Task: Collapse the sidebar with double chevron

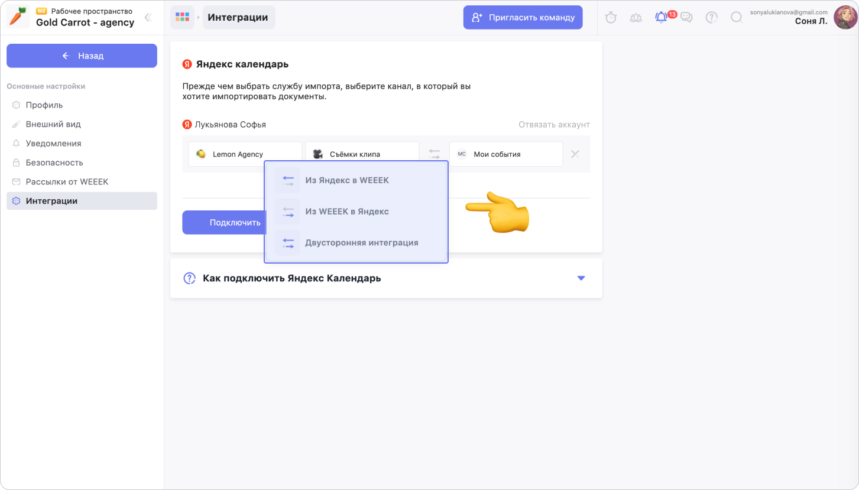Action: pos(148,17)
